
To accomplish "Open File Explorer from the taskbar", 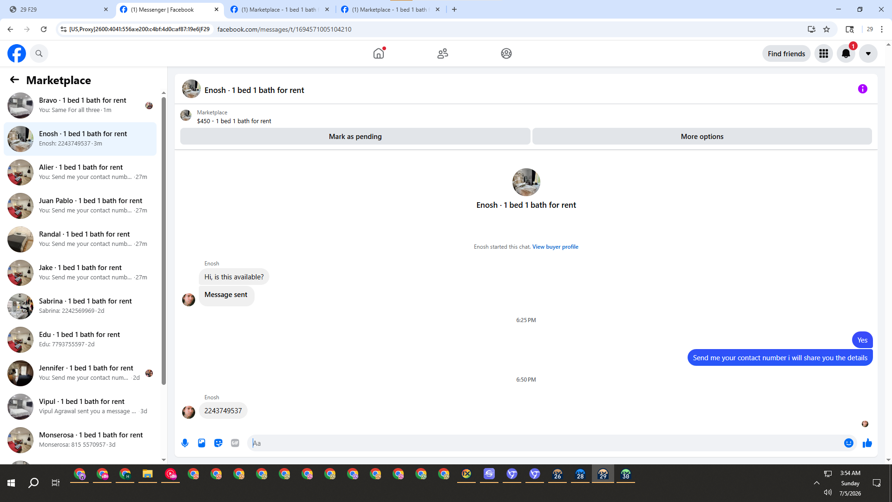I will (x=148, y=475).
